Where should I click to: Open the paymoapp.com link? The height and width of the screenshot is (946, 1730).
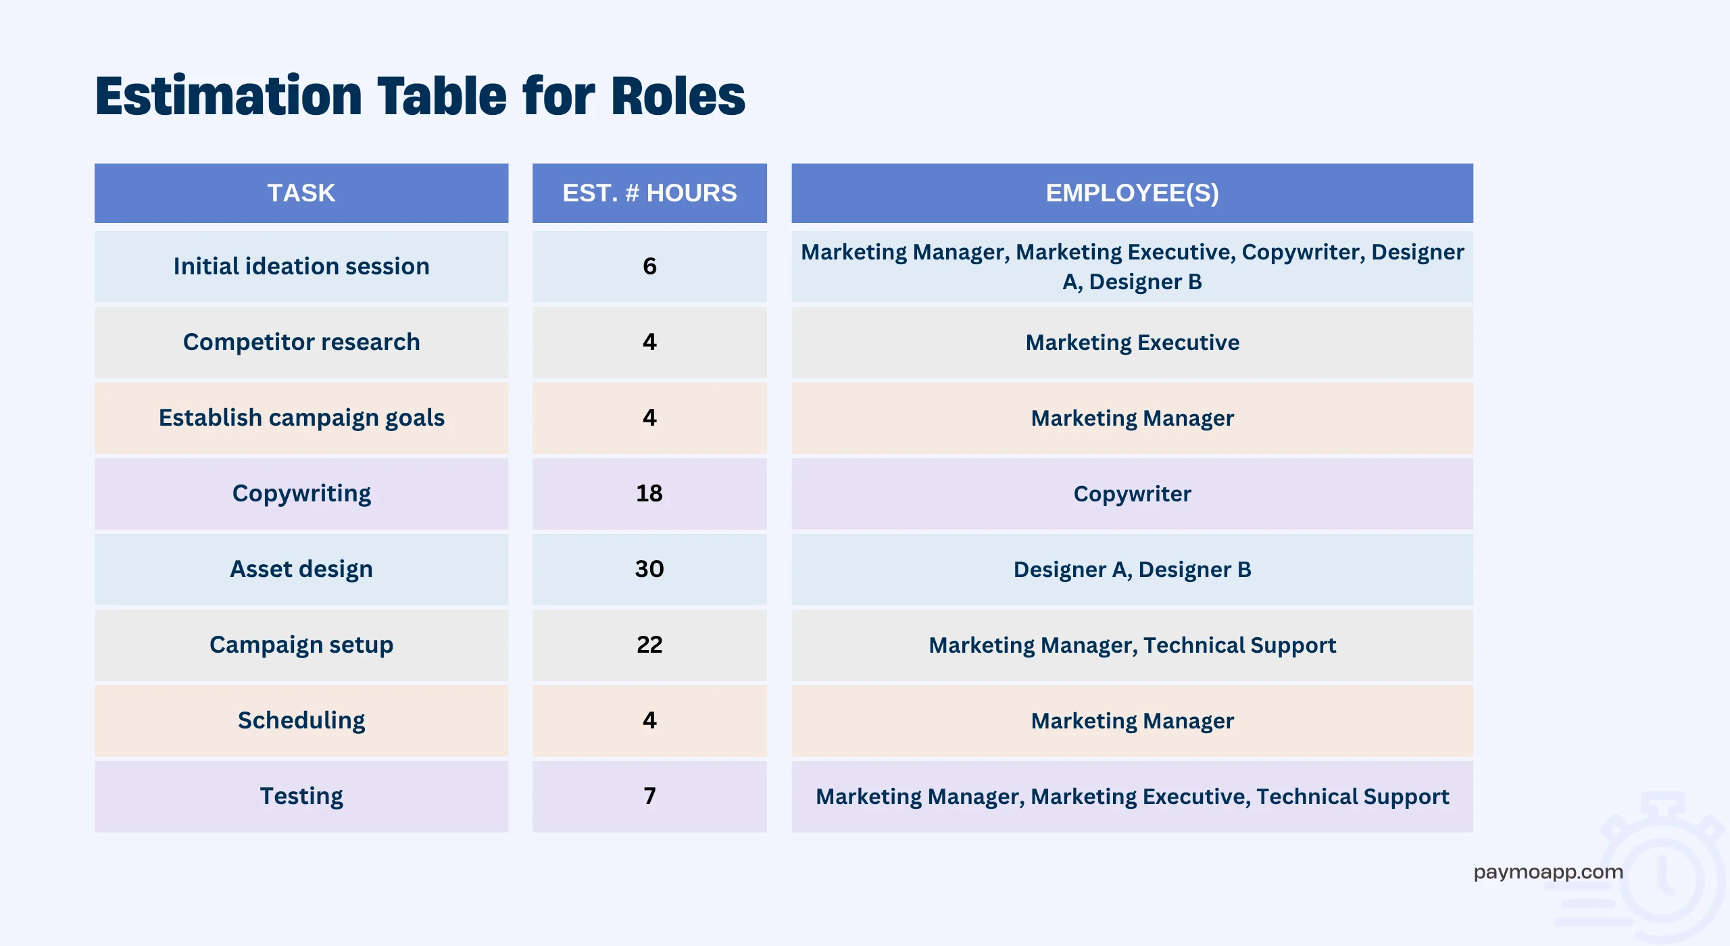tap(1548, 872)
